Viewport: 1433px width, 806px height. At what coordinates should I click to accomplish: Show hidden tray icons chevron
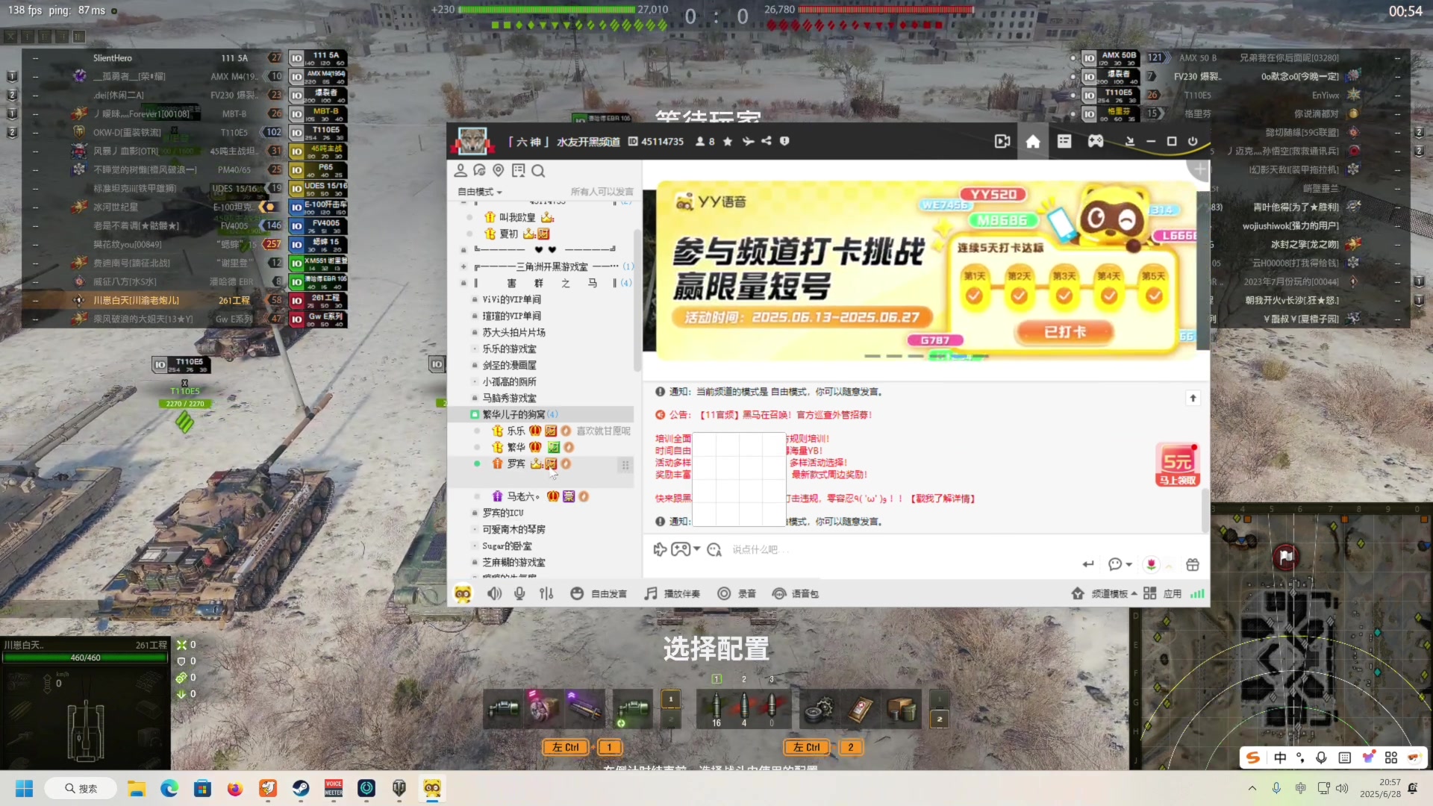click(x=1252, y=789)
